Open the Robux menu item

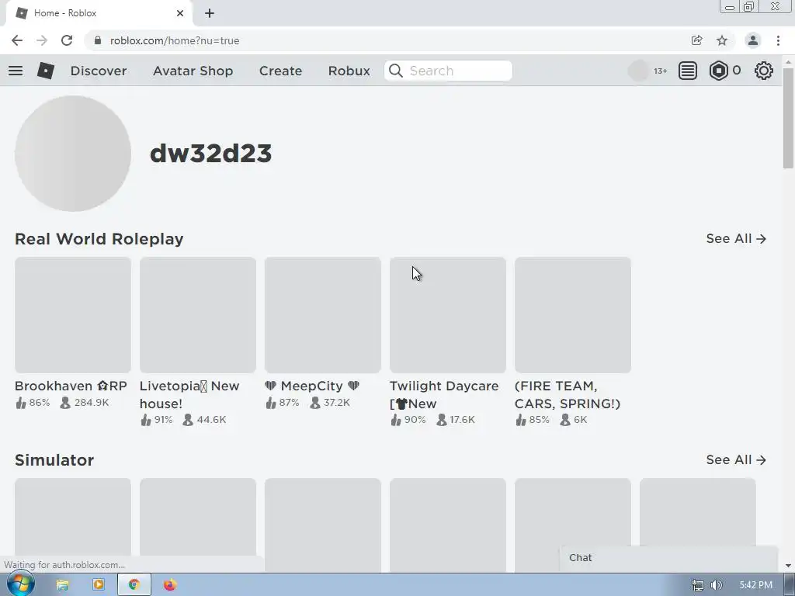tap(349, 71)
